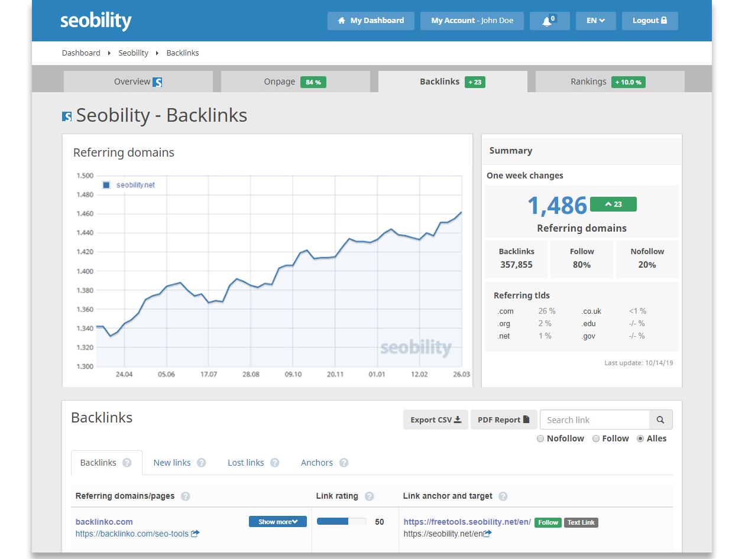This screenshot has height=559, width=745.
Task: Download the PDF Report
Action: pyautogui.click(x=504, y=420)
